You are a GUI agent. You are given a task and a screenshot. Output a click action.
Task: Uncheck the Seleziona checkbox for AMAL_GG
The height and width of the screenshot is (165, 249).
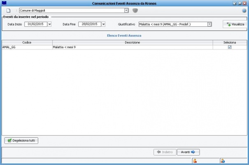tap(230, 47)
